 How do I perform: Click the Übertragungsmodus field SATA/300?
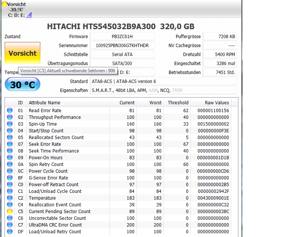(122, 64)
